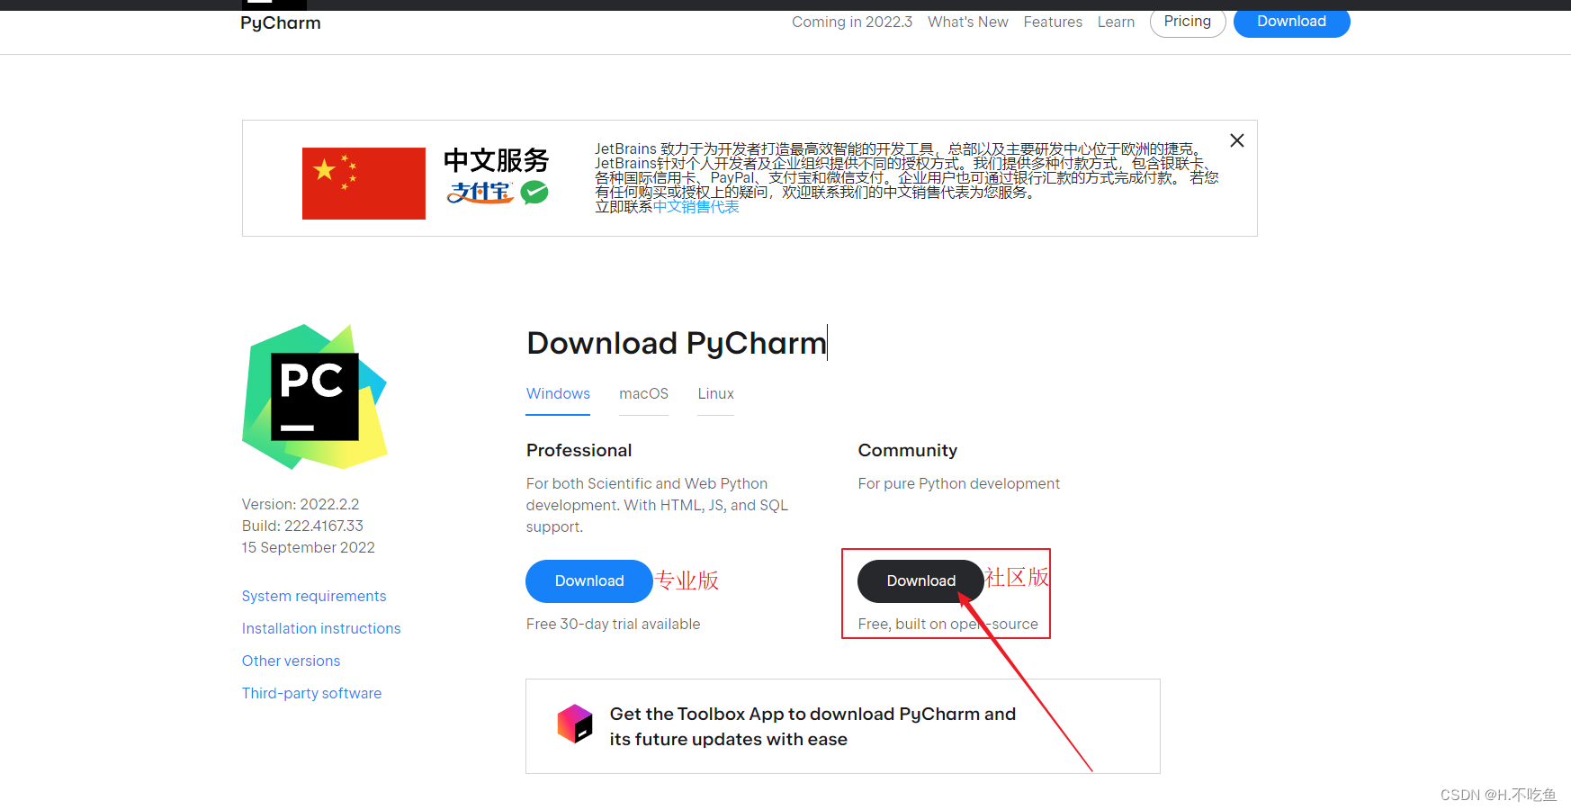This screenshot has height=810, width=1571.
Task: Open System requirements link
Action: tap(314, 596)
